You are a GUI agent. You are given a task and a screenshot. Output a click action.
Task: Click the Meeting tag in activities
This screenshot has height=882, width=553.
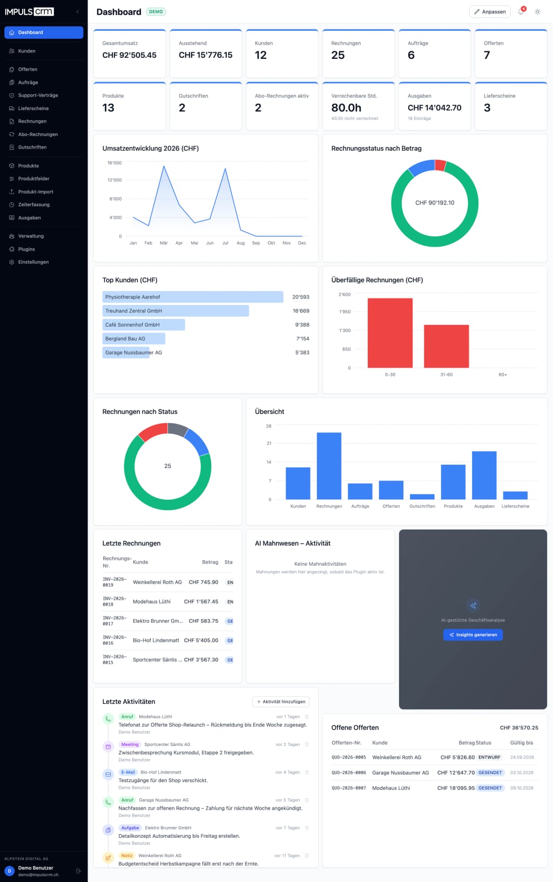pos(130,744)
